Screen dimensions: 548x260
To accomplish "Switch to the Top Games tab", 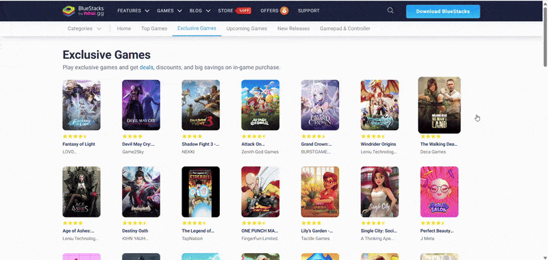I will [x=154, y=29].
